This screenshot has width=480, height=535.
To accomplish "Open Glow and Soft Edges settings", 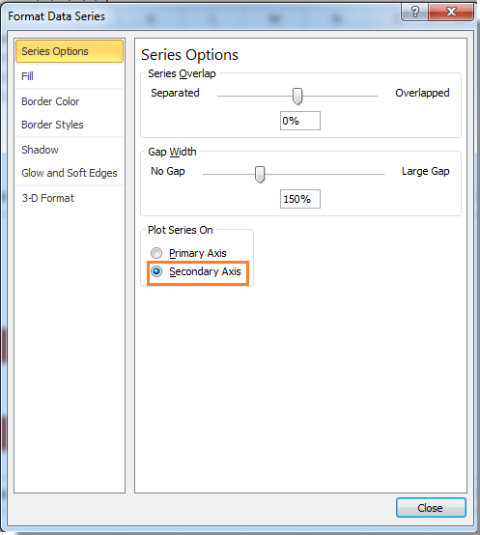I will click(x=70, y=173).
